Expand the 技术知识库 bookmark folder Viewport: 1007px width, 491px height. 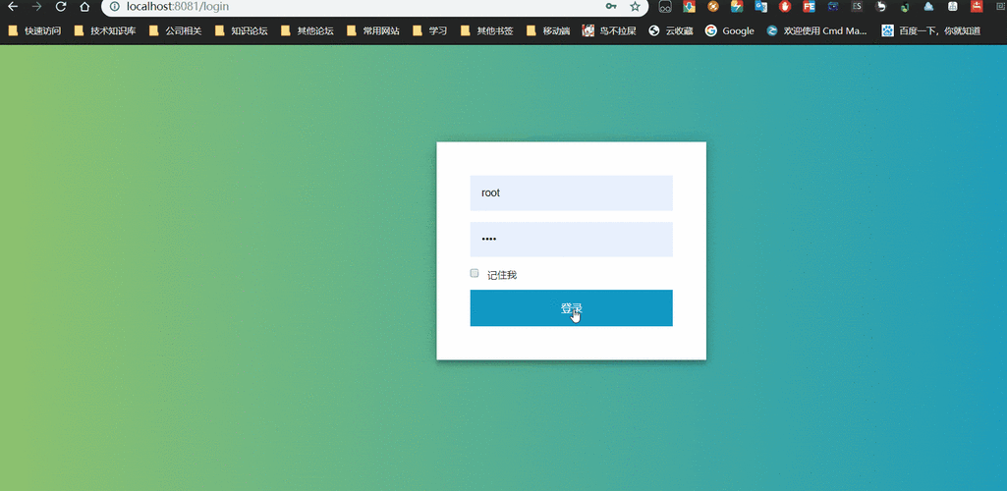click(105, 31)
